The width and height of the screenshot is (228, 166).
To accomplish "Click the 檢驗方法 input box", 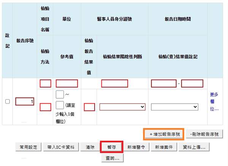I will coord(45,107).
